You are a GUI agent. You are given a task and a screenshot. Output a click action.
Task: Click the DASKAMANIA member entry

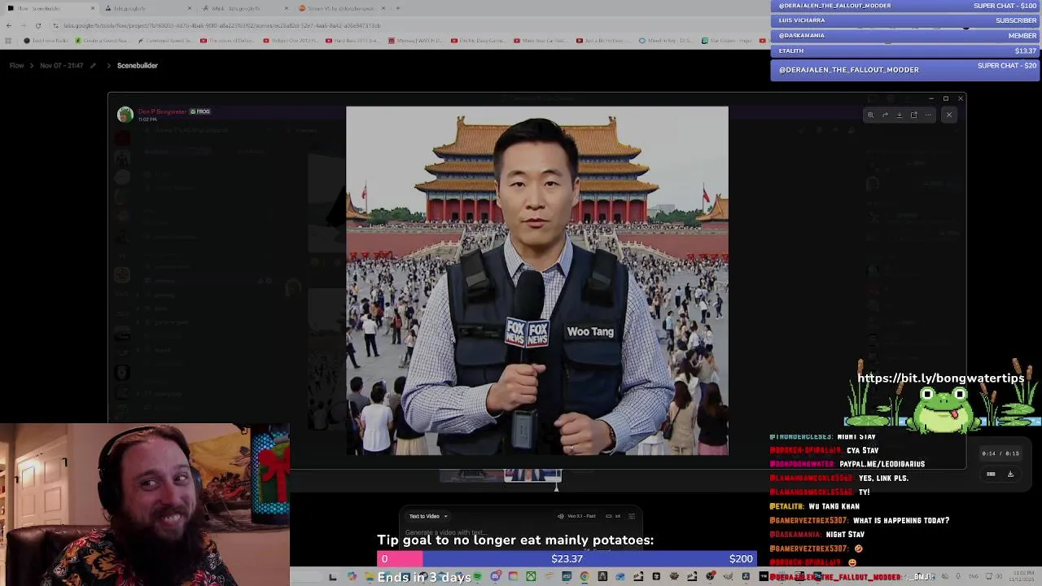pos(904,35)
